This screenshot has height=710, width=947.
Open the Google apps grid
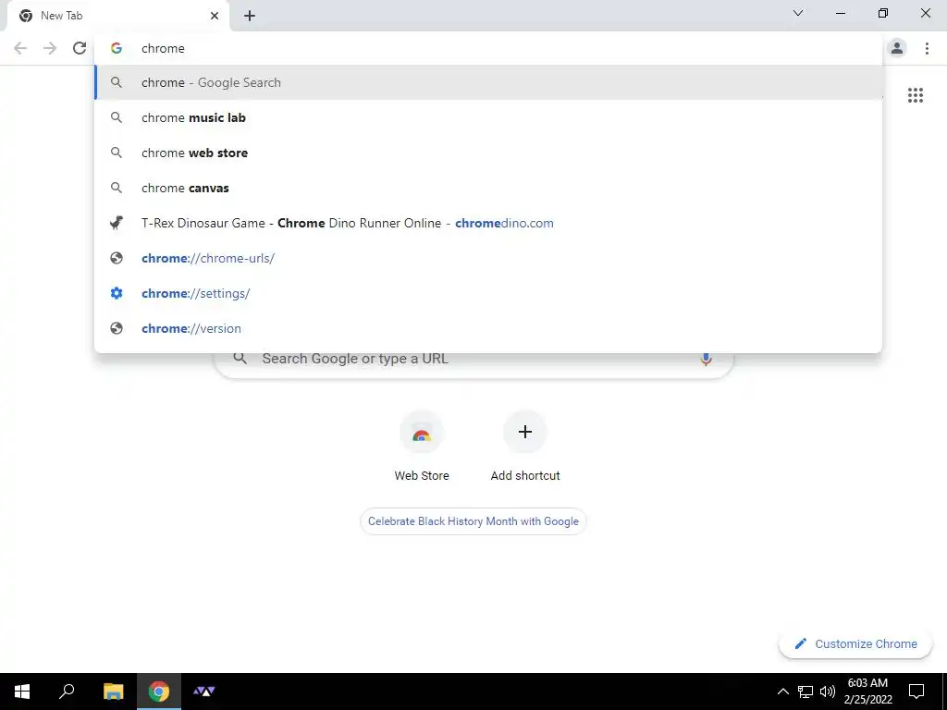pos(916,95)
